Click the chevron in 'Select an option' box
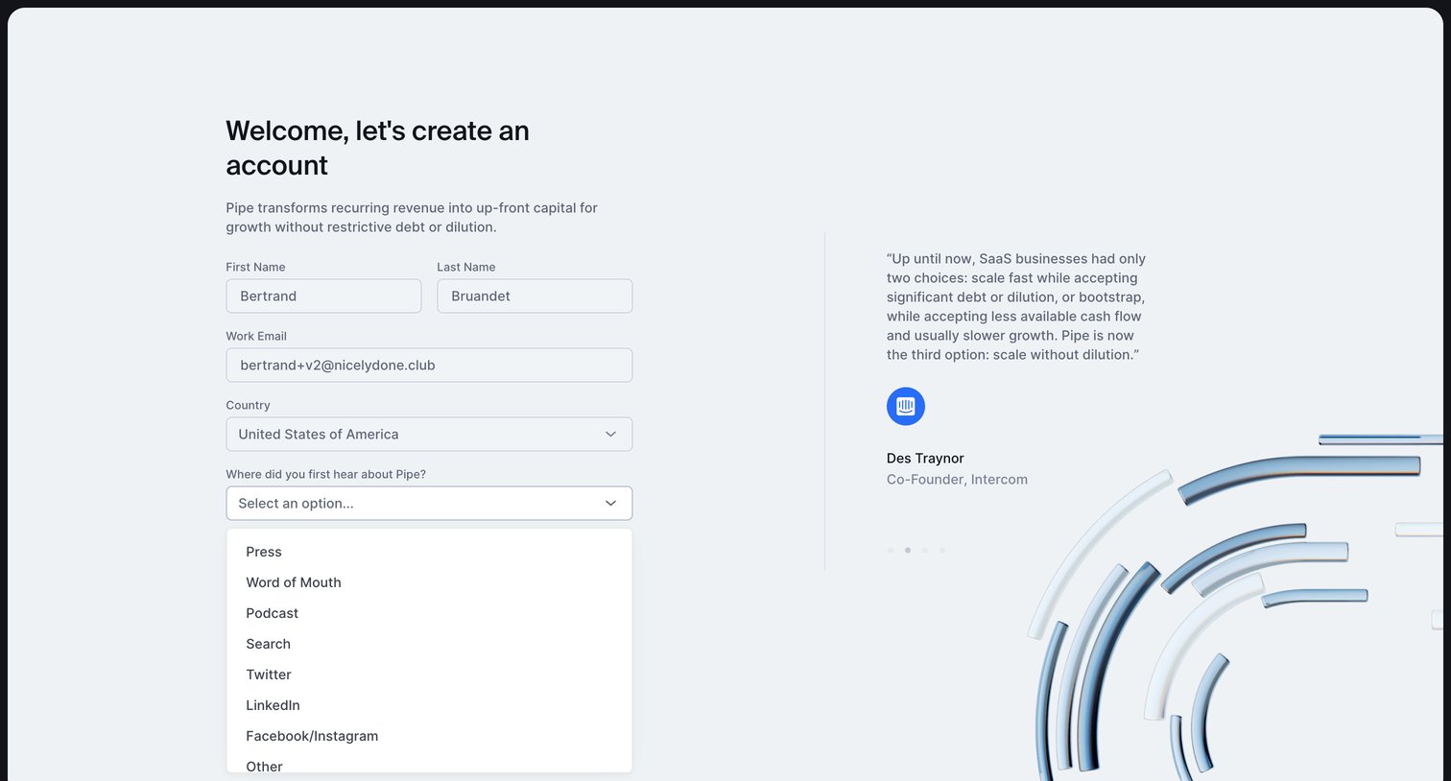The image size is (1451, 781). point(610,503)
